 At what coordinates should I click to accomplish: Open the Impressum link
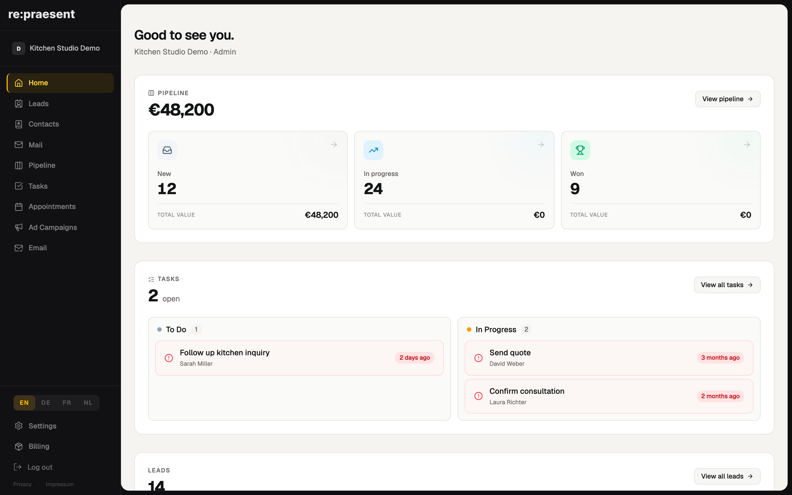(x=60, y=484)
